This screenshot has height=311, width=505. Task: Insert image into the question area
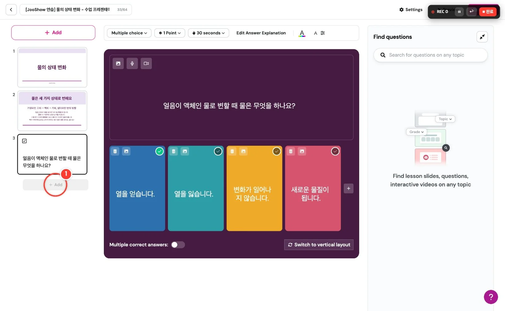click(118, 63)
